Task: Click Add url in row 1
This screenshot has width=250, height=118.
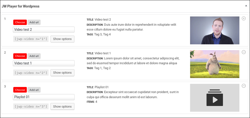Action: 34,22
